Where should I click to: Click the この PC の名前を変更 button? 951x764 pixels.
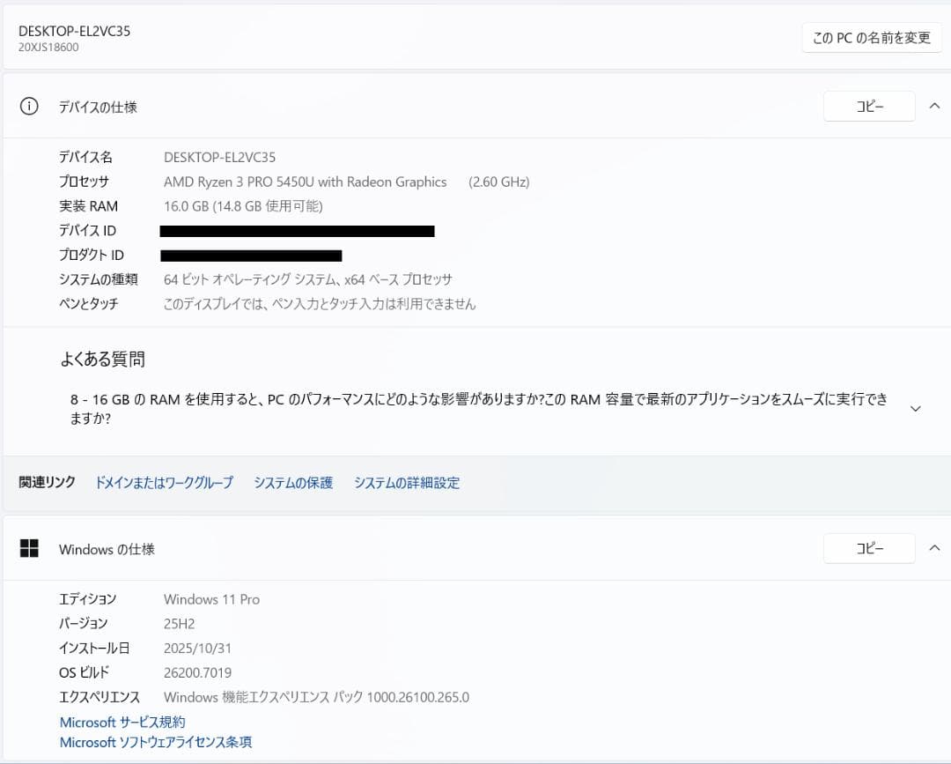tap(871, 38)
